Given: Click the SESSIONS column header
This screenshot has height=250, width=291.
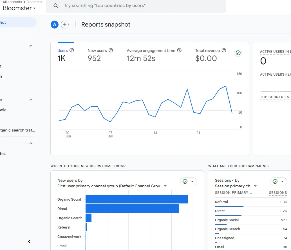Looking at the screenshot, I should [x=278, y=193].
